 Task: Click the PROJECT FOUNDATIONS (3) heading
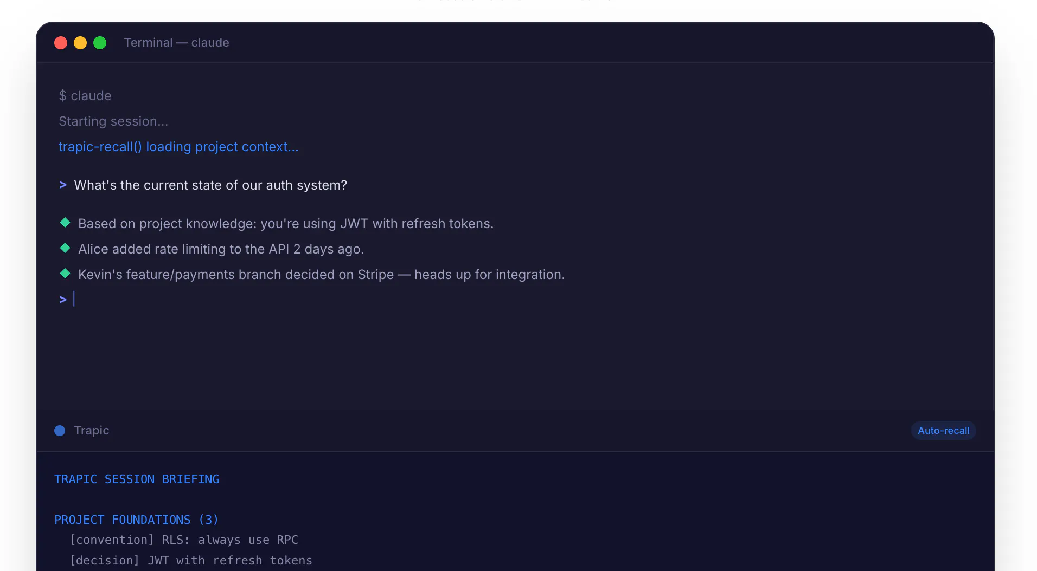click(x=137, y=520)
